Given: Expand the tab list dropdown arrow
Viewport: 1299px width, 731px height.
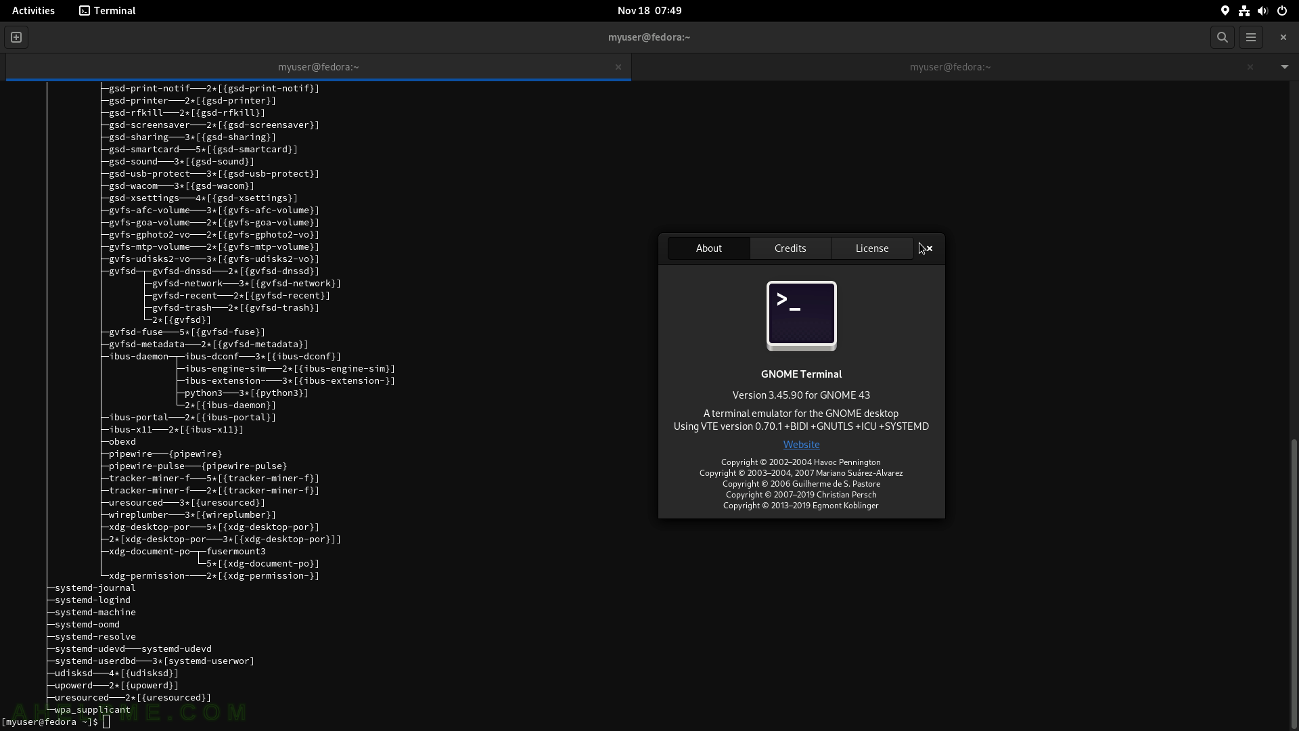Looking at the screenshot, I should point(1284,67).
